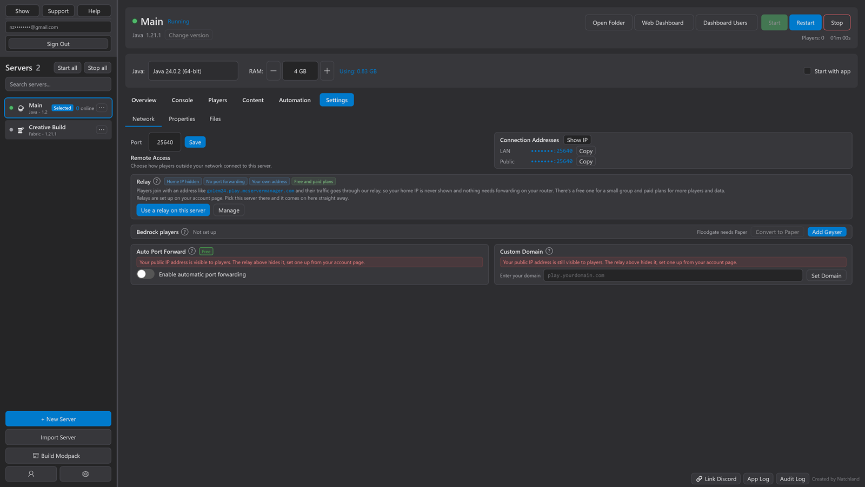Open the Players tab
This screenshot has width=865, height=487.
tap(217, 100)
